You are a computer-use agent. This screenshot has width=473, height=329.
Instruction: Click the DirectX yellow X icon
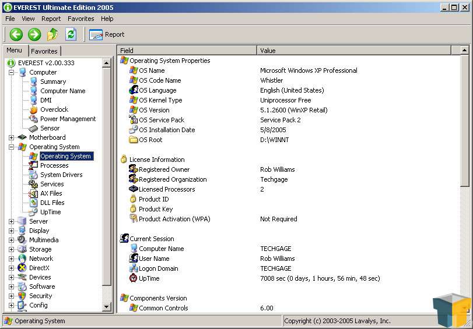pyautogui.click(x=22, y=268)
